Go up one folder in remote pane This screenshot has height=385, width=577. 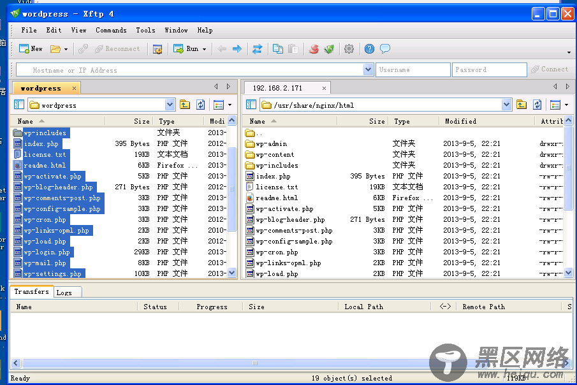[x=522, y=105]
